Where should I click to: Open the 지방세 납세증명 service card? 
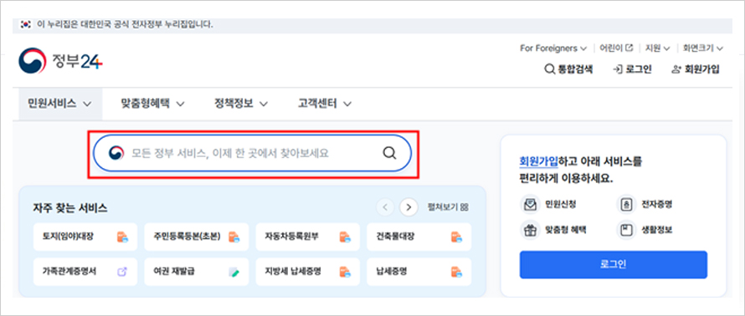307,272
